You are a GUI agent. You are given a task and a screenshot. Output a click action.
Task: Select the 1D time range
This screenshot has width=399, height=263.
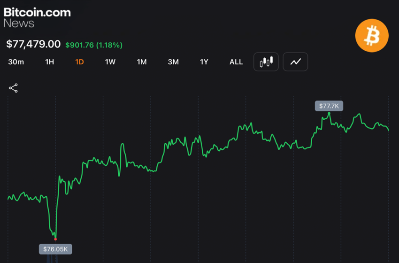80,62
